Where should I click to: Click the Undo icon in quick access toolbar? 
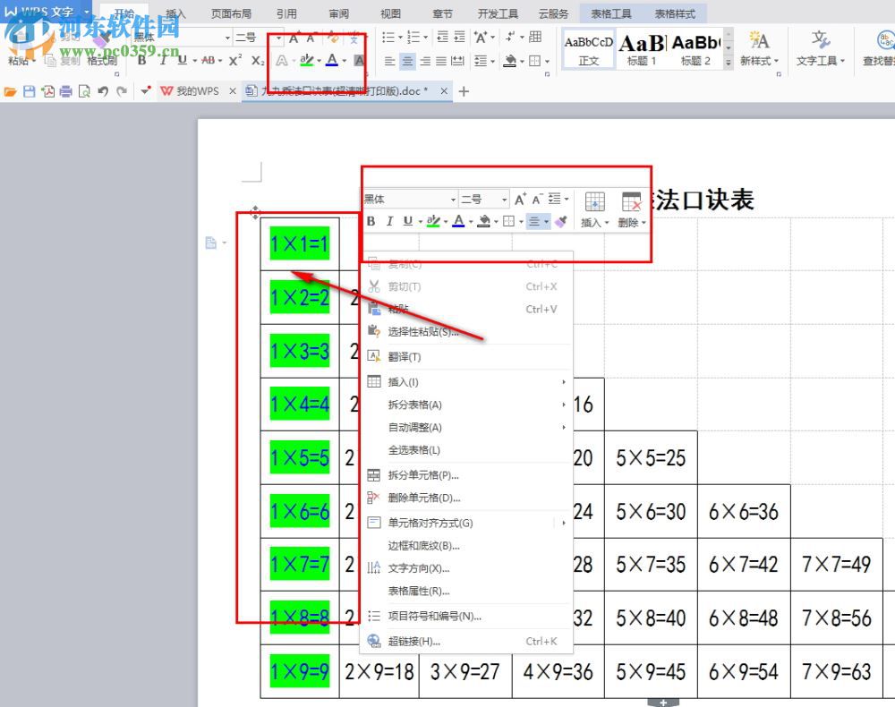(103, 90)
